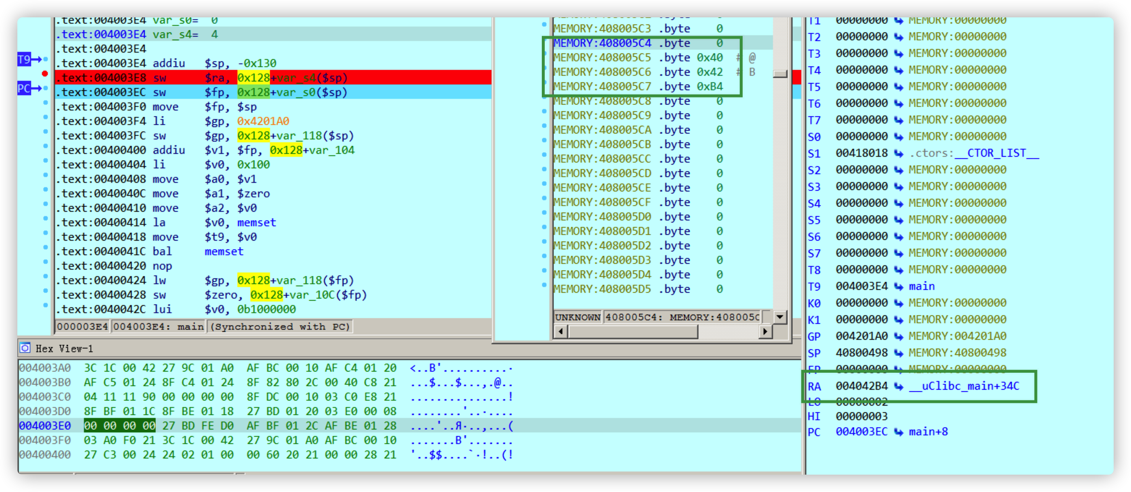Click the T9 register arrow marker in gutter
The height and width of the screenshot is (492, 1131).
[x=29, y=59]
